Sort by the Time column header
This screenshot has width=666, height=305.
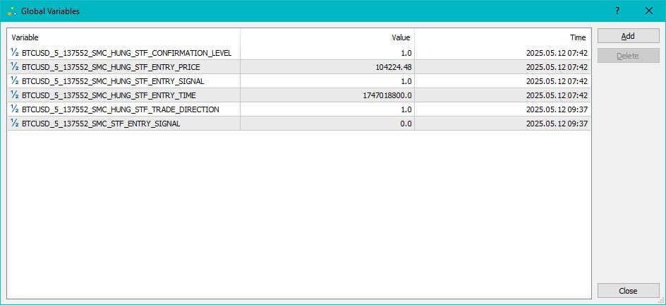click(502, 37)
